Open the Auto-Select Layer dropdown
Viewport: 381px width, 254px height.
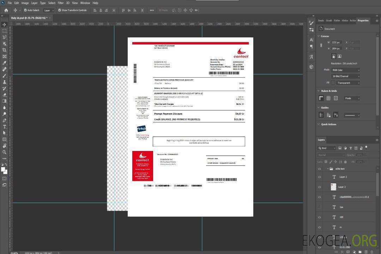[49, 10]
